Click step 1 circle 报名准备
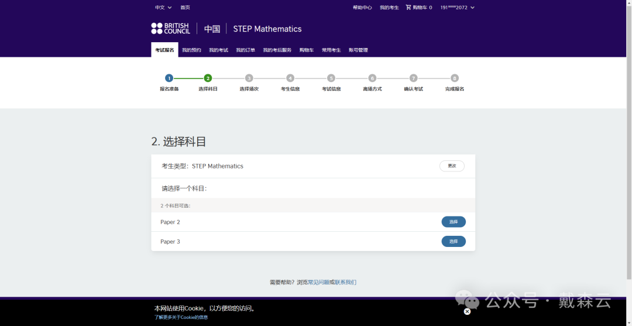Image resolution: width=632 pixels, height=326 pixels. pyautogui.click(x=169, y=78)
